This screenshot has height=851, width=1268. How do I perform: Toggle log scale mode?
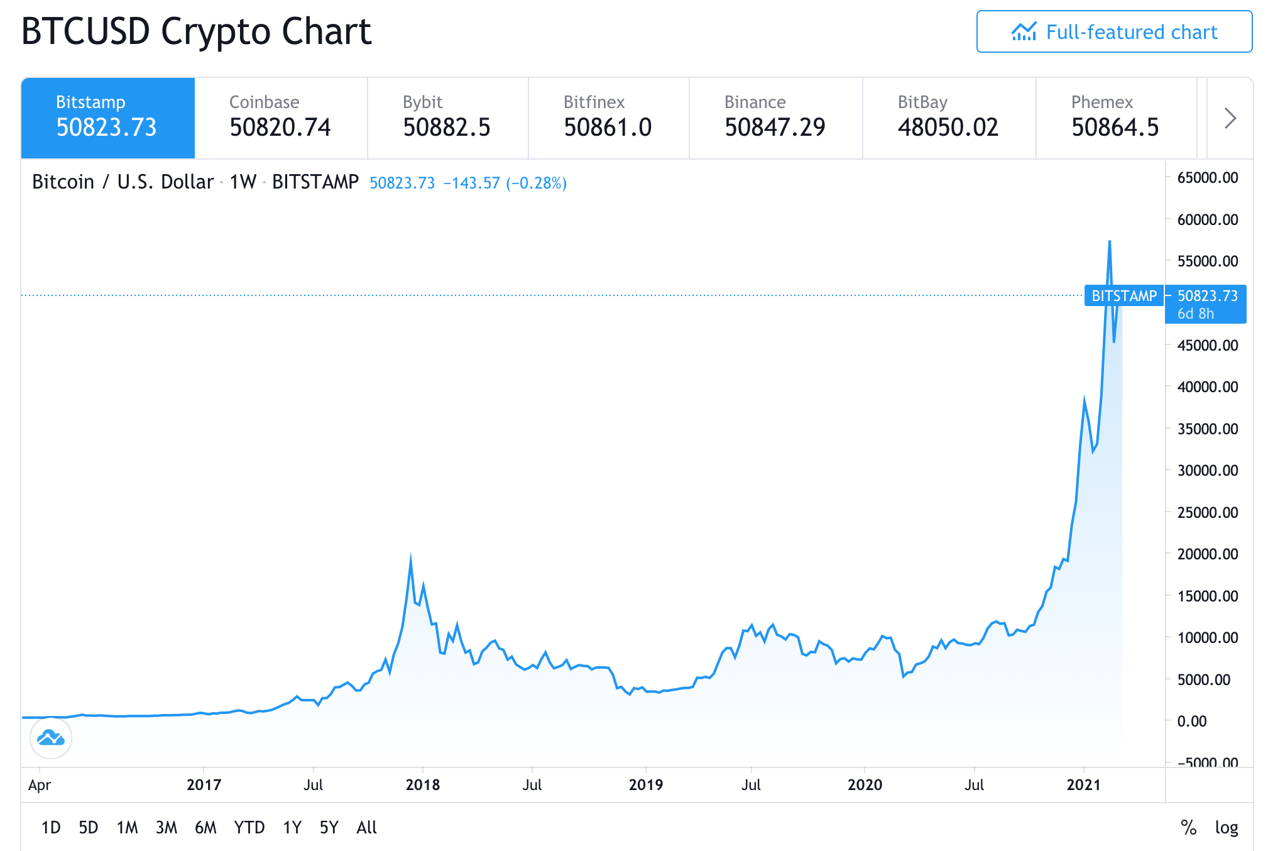1226,827
